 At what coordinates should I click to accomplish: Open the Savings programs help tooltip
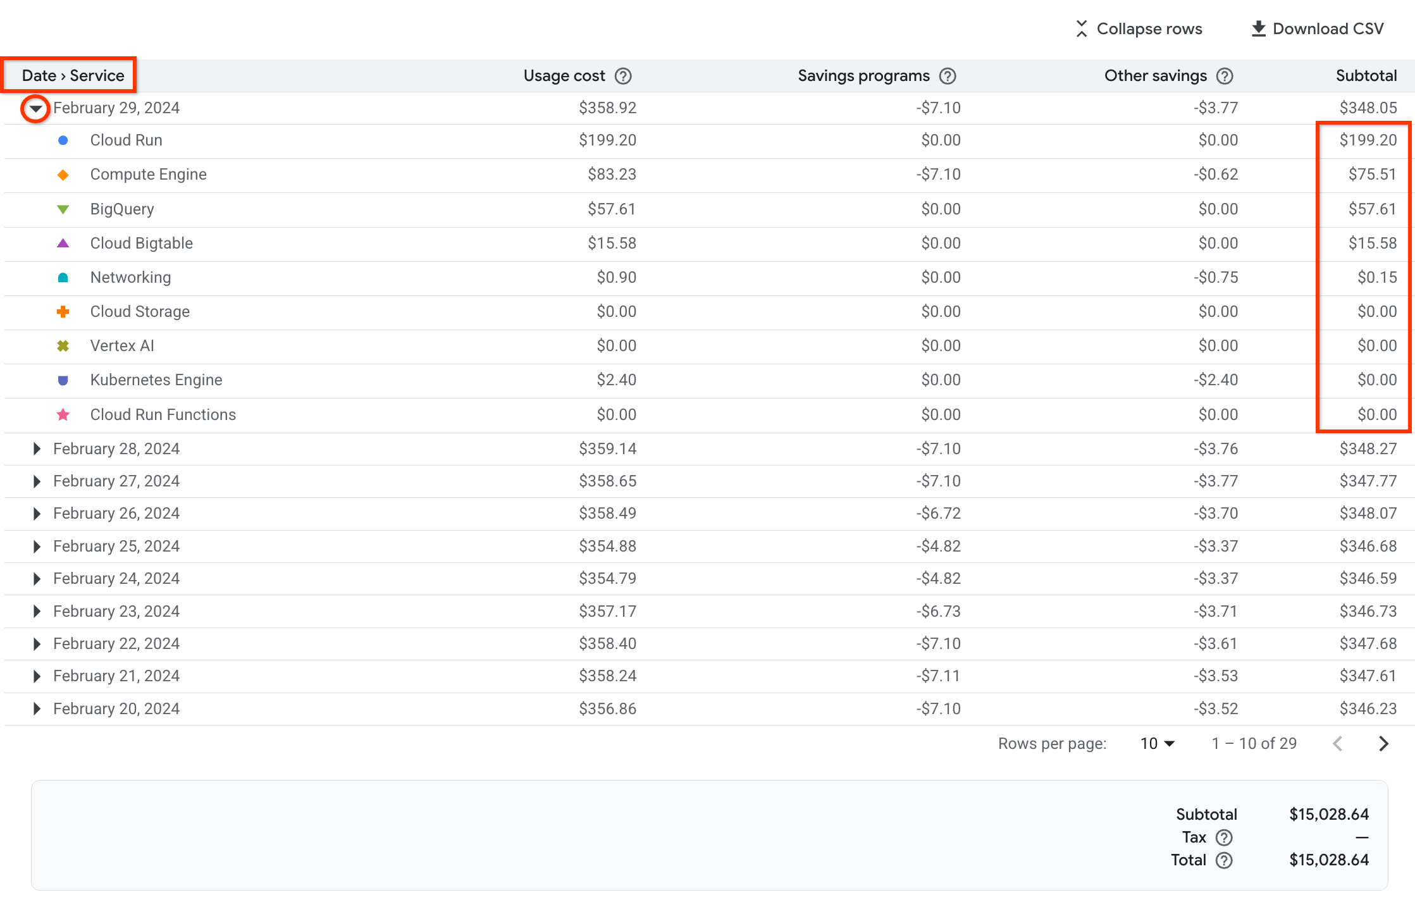tap(947, 76)
